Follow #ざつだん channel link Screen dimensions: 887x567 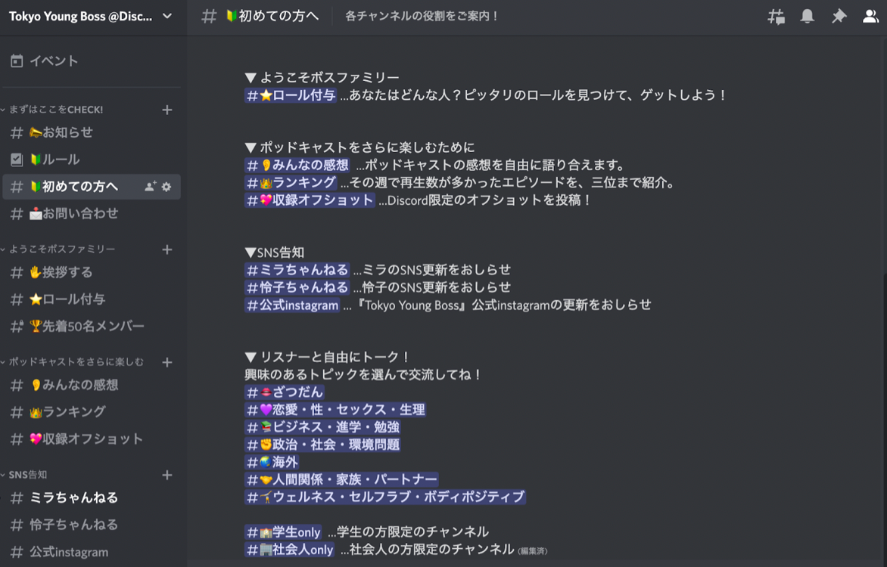(x=285, y=392)
